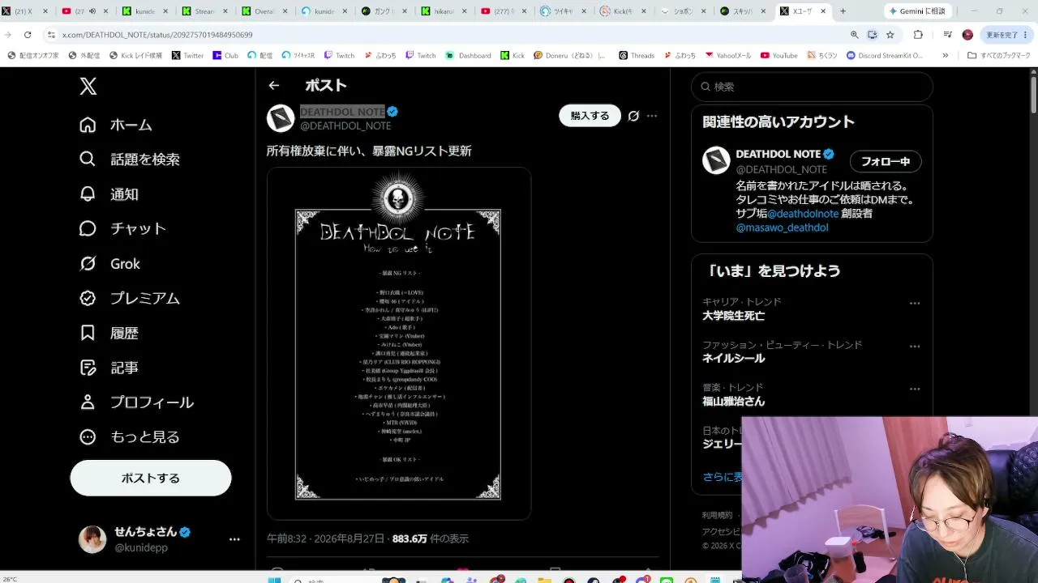Open the media controls icon in toolbar
This screenshot has width=1038, height=583.
[x=947, y=35]
